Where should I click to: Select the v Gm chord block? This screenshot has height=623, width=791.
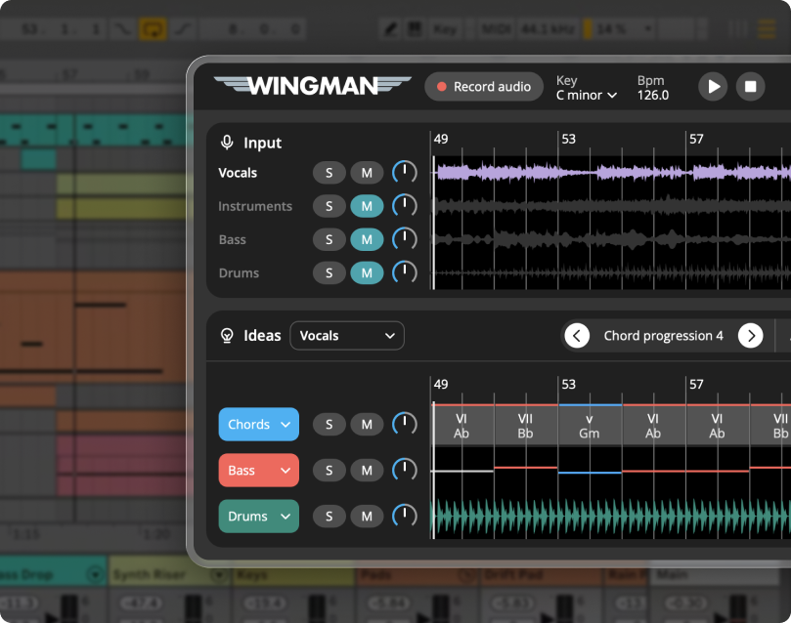[x=590, y=426]
